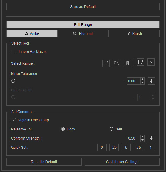
Task: Increase Mirror Tolerance with up stepper
Action: point(142,79)
